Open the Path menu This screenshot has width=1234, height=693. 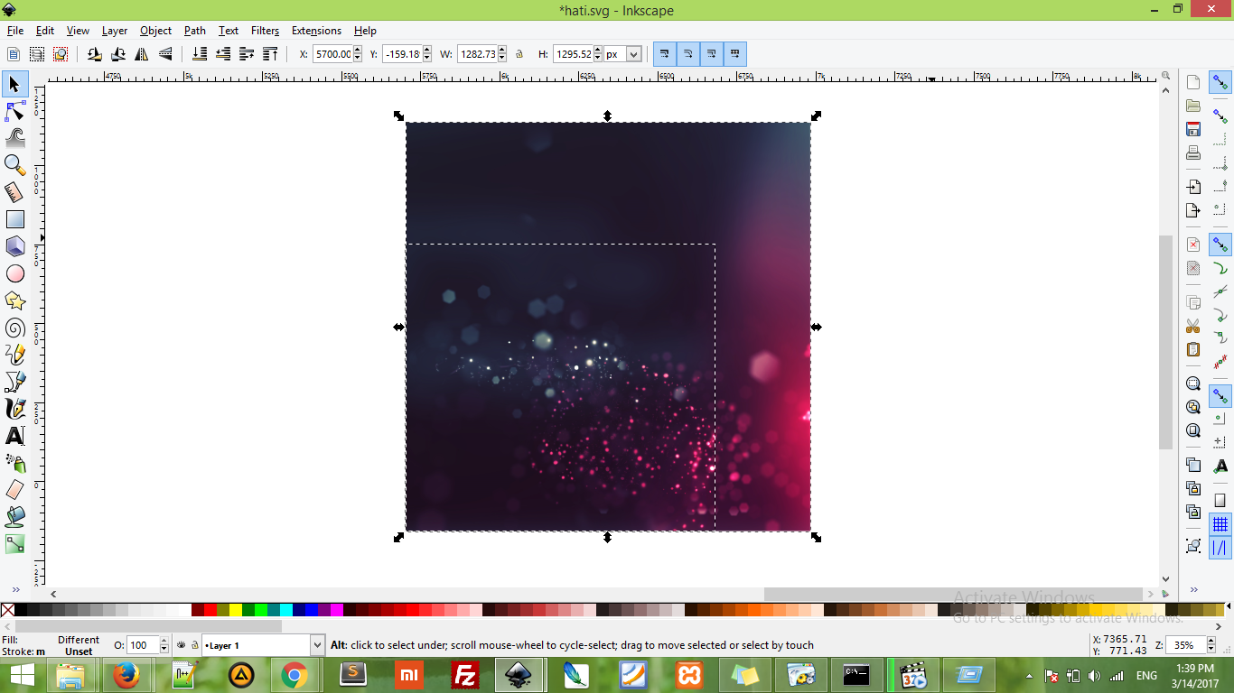coord(195,31)
